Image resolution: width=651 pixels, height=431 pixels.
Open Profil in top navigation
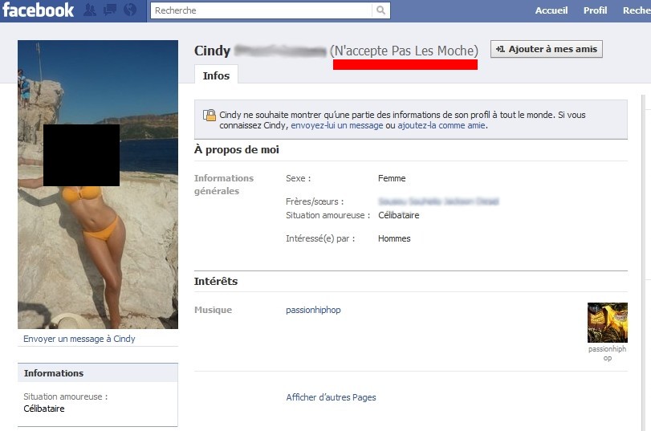pyautogui.click(x=595, y=10)
